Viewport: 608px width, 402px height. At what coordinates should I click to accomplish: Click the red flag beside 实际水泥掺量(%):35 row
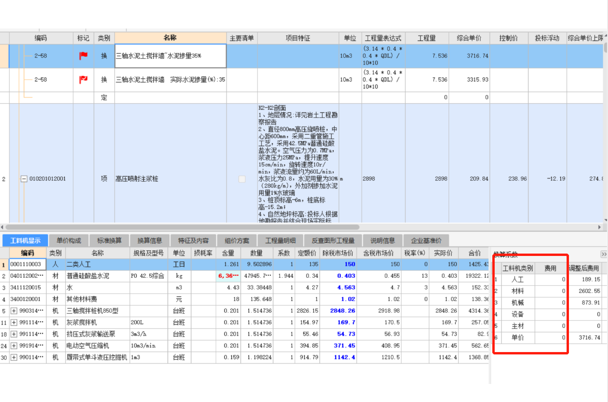click(83, 79)
